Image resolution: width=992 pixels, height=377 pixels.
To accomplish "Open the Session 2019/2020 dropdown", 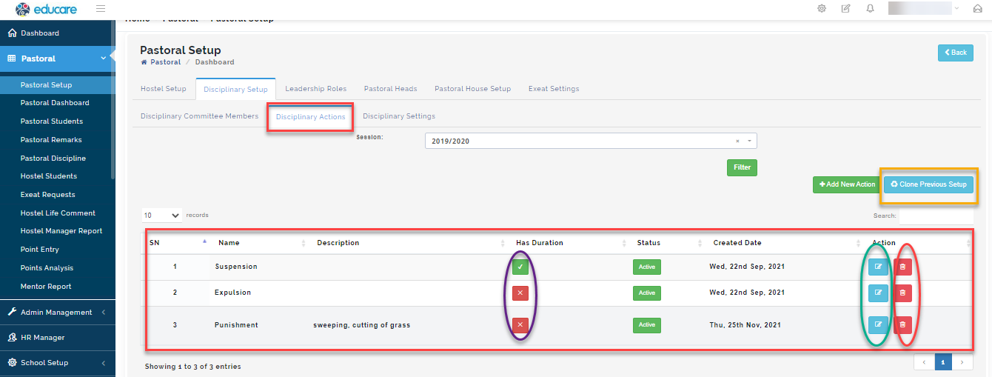I will pyautogui.click(x=591, y=141).
